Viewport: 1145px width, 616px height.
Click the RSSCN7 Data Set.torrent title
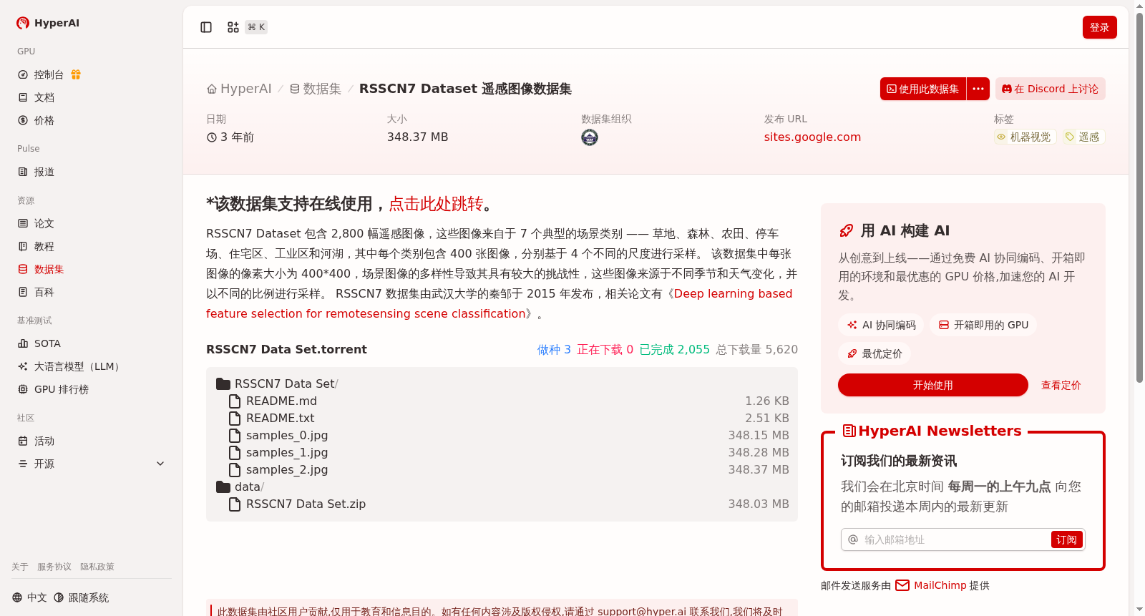pyautogui.click(x=286, y=349)
